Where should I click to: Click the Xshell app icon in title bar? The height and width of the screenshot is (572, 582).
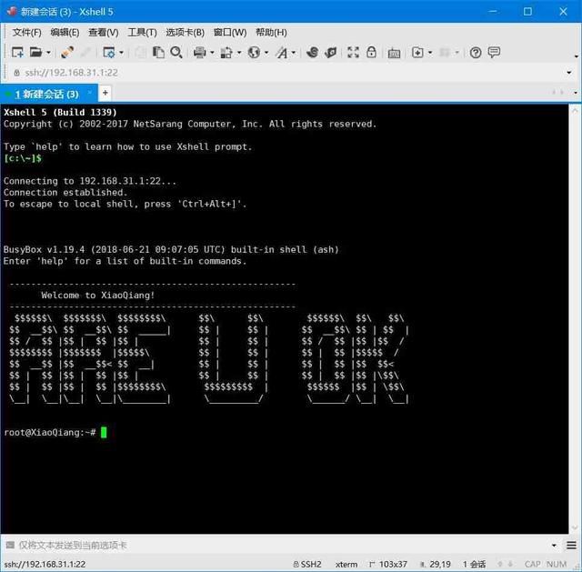pyautogui.click(x=12, y=11)
